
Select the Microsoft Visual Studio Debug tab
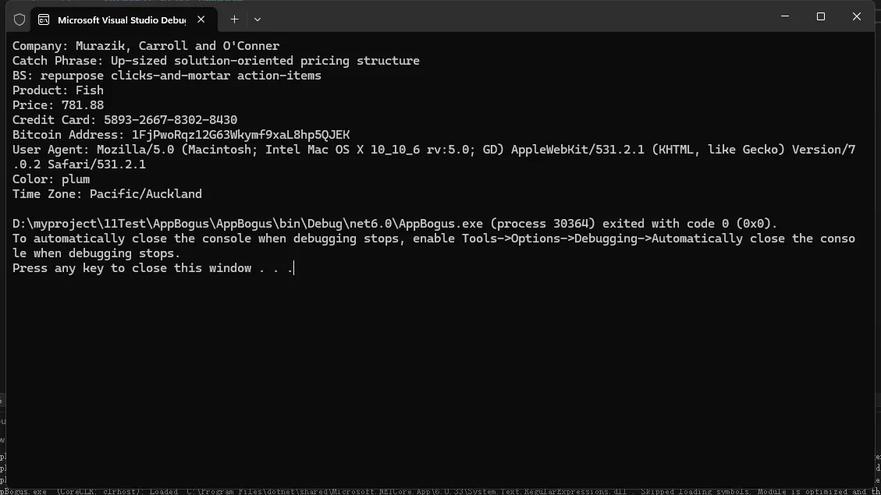point(121,19)
